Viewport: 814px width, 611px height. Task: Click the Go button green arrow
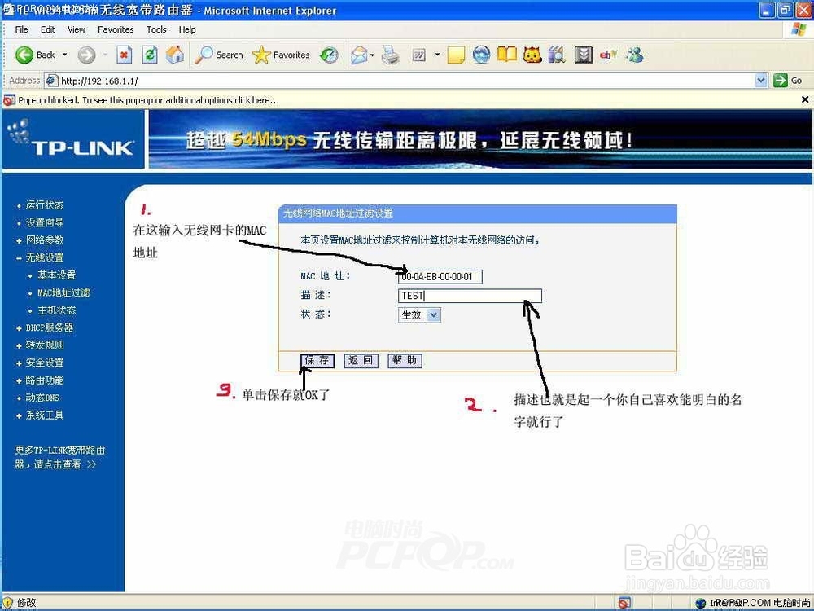pyautogui.click(x=787, y=81)
